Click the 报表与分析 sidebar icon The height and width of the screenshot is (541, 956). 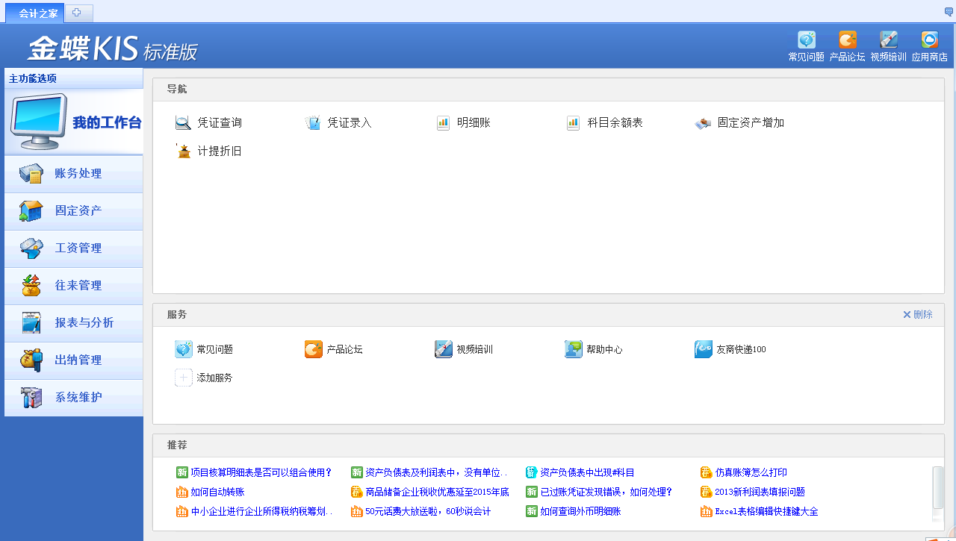[31, 323]
